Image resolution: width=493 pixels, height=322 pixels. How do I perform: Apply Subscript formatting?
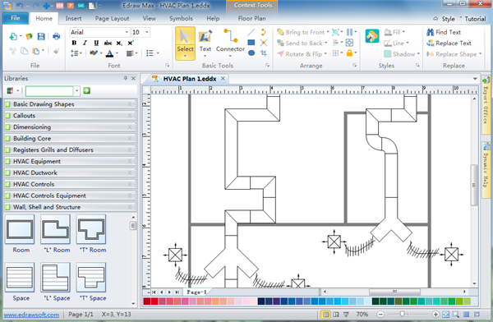pyautogui.click(x=119, y=43)
